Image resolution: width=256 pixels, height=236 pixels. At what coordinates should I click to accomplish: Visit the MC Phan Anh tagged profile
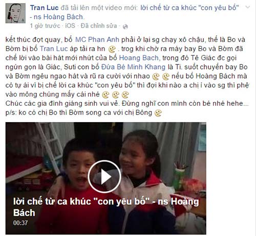(97, 39)
